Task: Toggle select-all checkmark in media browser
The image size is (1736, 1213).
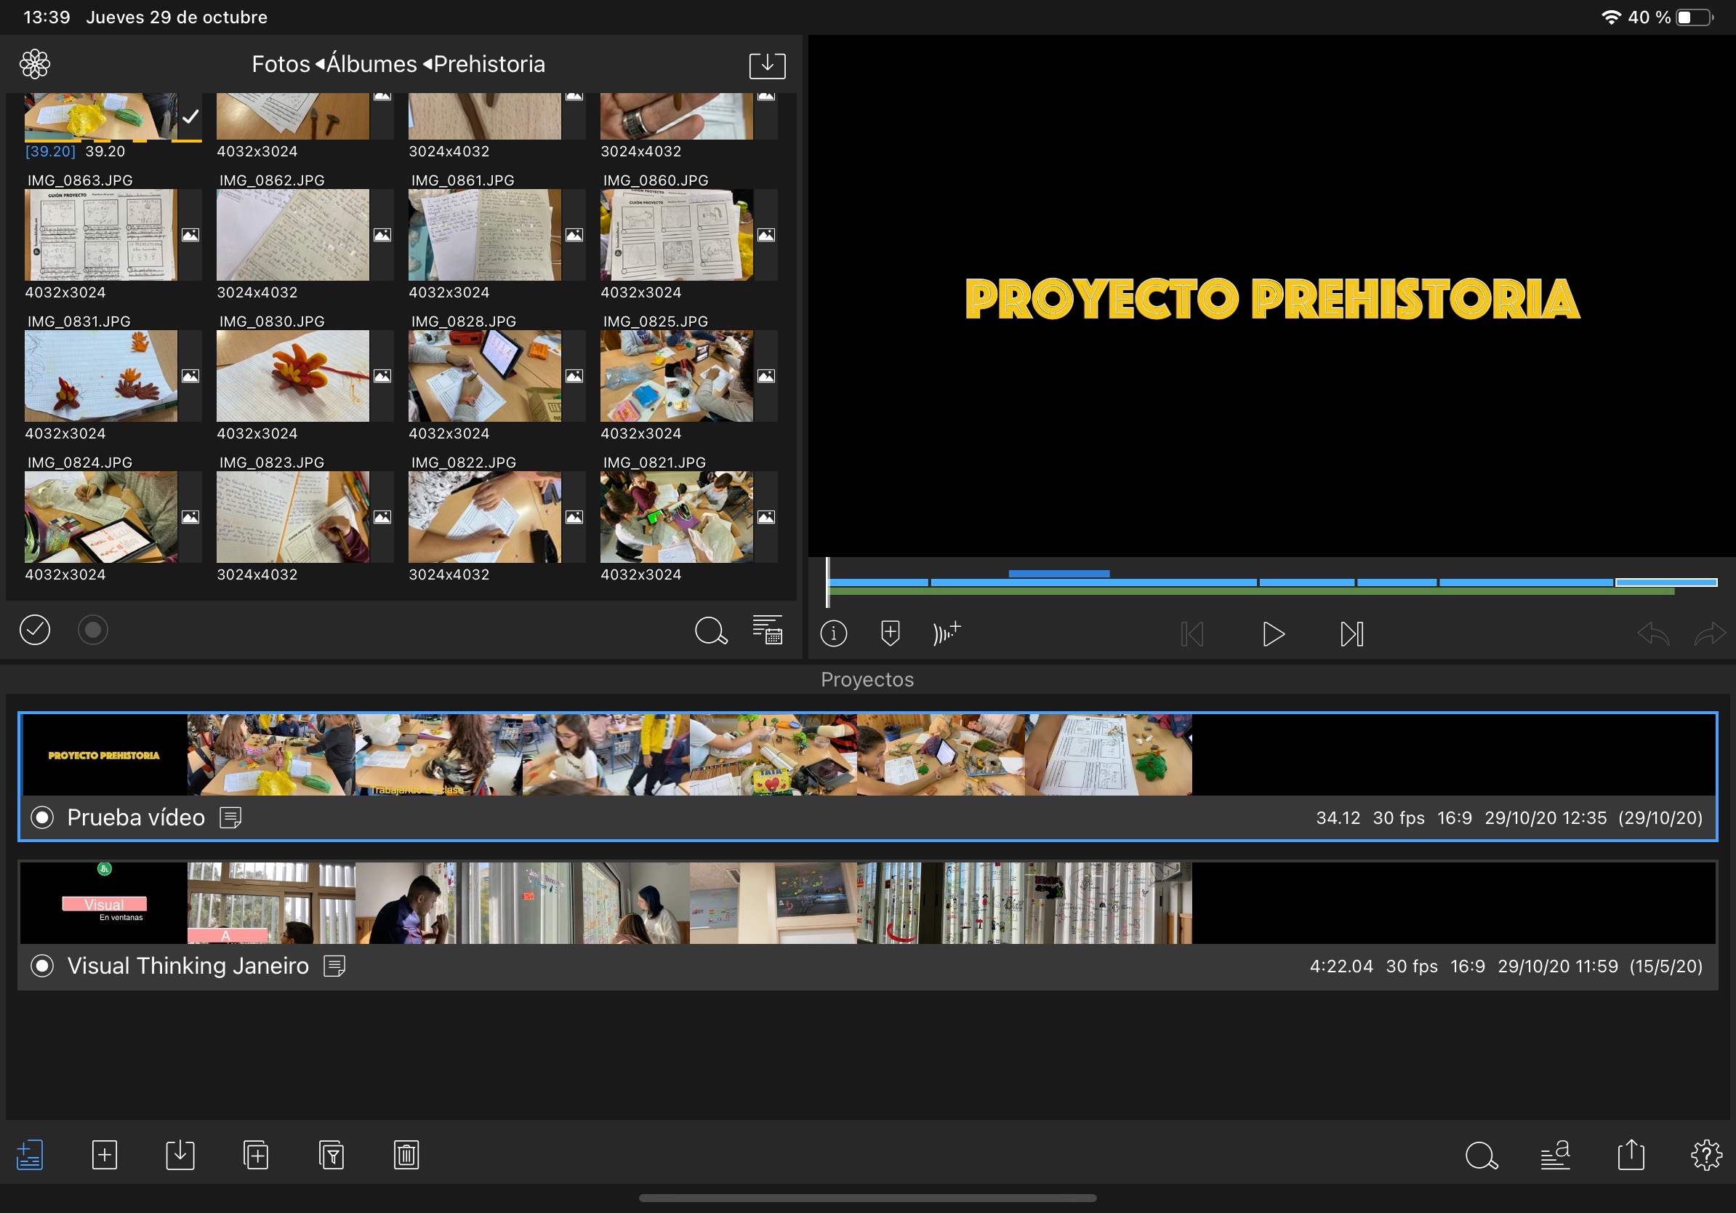Action: [35, 630]
